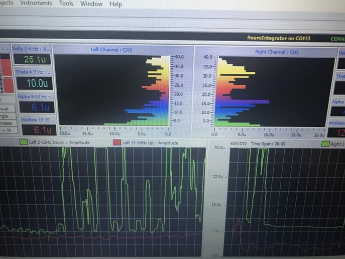
Task: Click the 7.5u amplitude axis label
Action: pos(215,231)
